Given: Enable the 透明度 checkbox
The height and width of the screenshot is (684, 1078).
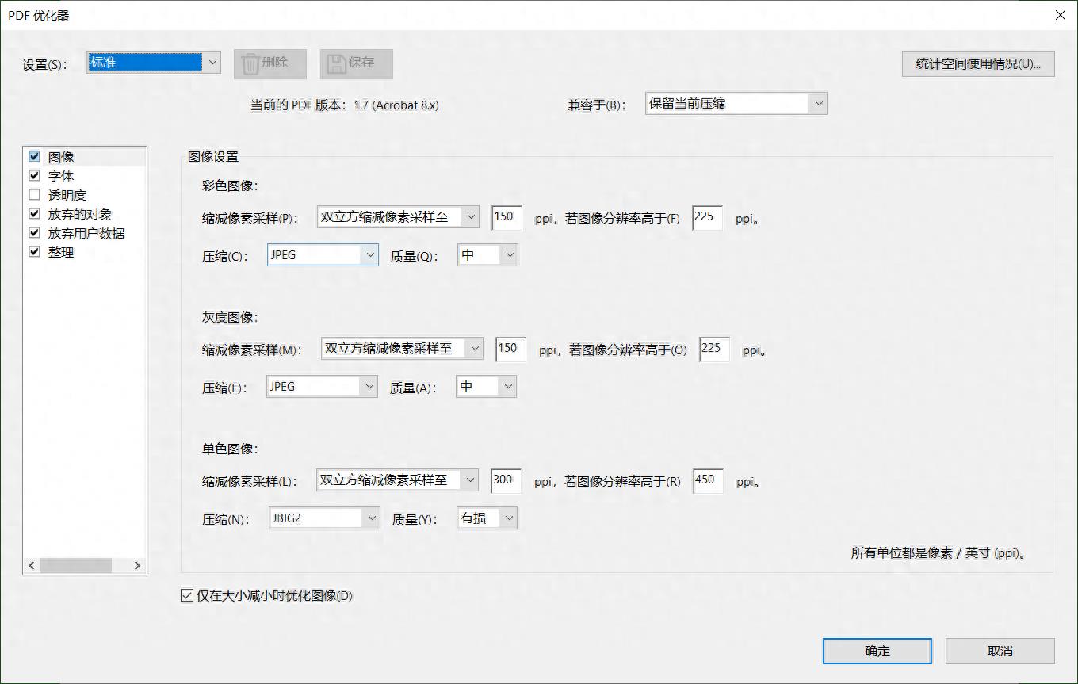Looking at the screenshot, I should 34,195.
